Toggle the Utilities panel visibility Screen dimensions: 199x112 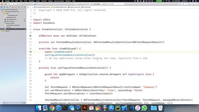click(197, 4)
